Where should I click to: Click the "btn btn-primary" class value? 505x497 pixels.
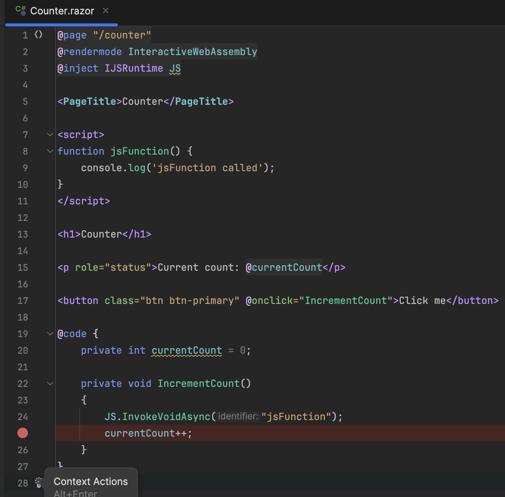(x=189, y=301)
